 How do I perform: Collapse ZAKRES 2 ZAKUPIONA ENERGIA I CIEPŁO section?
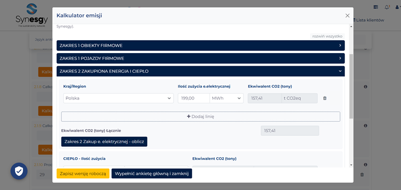(200, 71)
